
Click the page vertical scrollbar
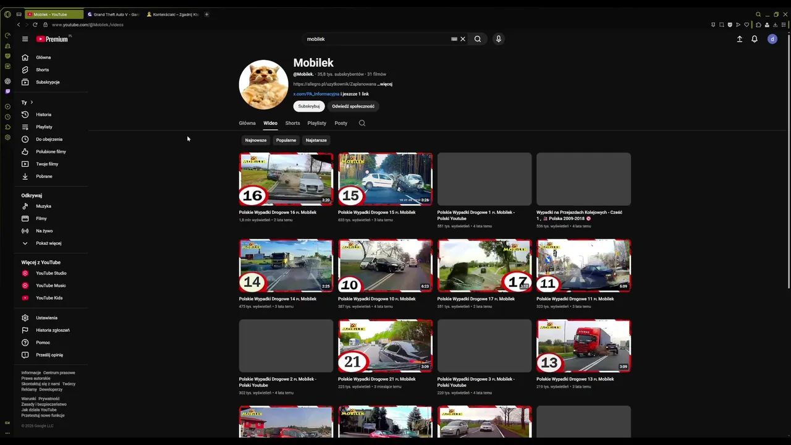(x=789, y=161)
